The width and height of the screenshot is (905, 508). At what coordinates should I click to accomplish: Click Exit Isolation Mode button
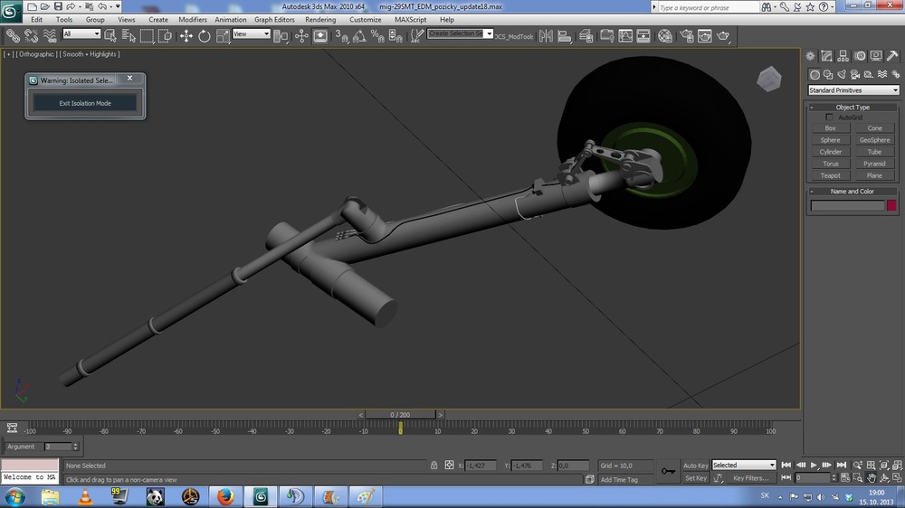click(x=85, y=103)
